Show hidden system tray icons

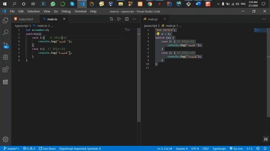(218, 4)
